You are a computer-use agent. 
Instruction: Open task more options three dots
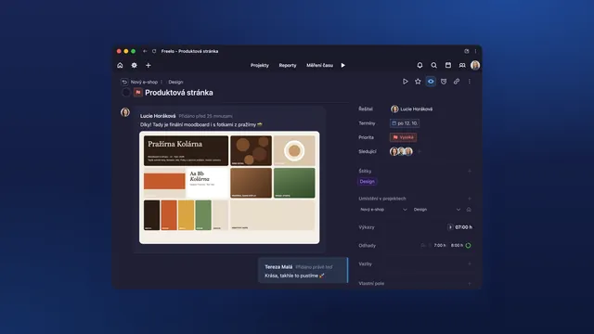tap(470, 82)
